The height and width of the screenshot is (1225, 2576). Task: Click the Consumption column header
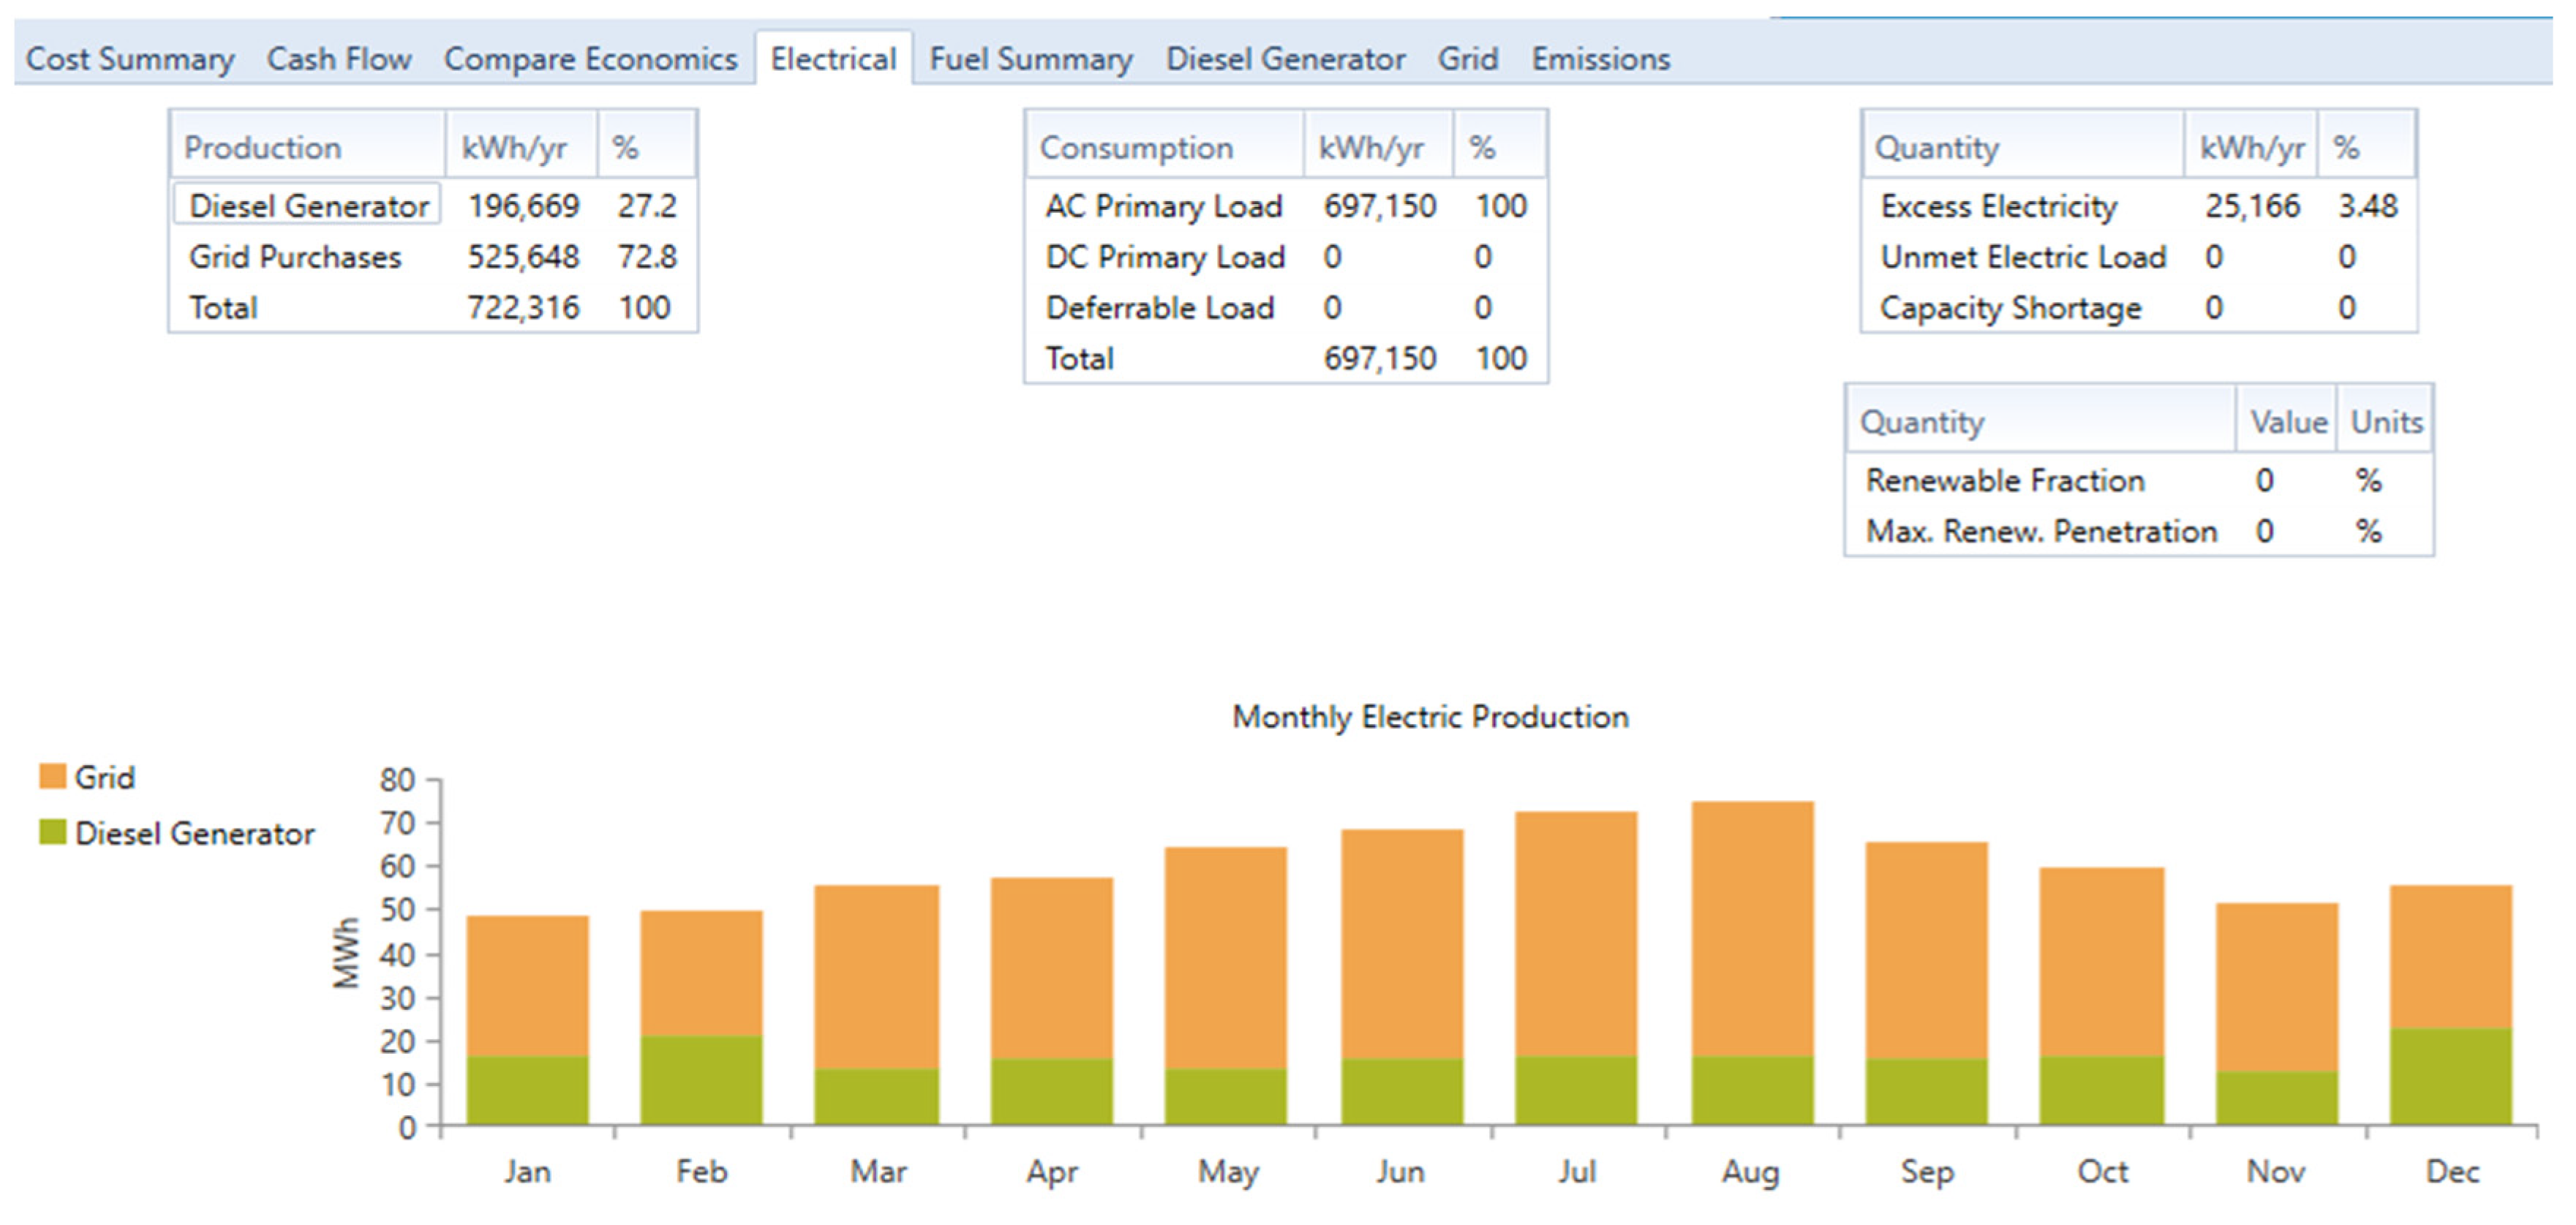tap(1136, 148)
